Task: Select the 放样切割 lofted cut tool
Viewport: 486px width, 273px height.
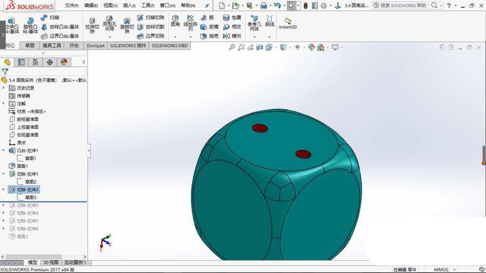Action: click(151, 27)
